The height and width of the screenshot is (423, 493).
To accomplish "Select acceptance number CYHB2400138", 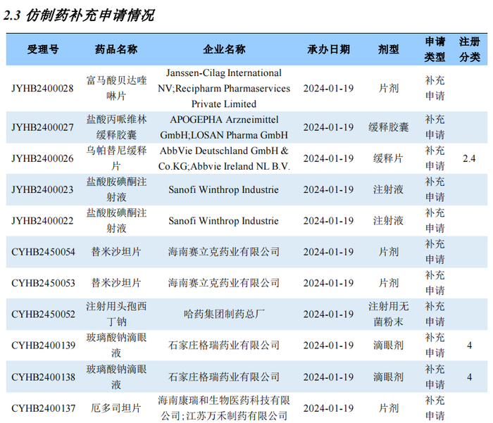I will [x=44, y=377].
